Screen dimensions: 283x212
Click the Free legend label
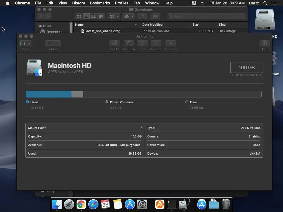point(193,102)
